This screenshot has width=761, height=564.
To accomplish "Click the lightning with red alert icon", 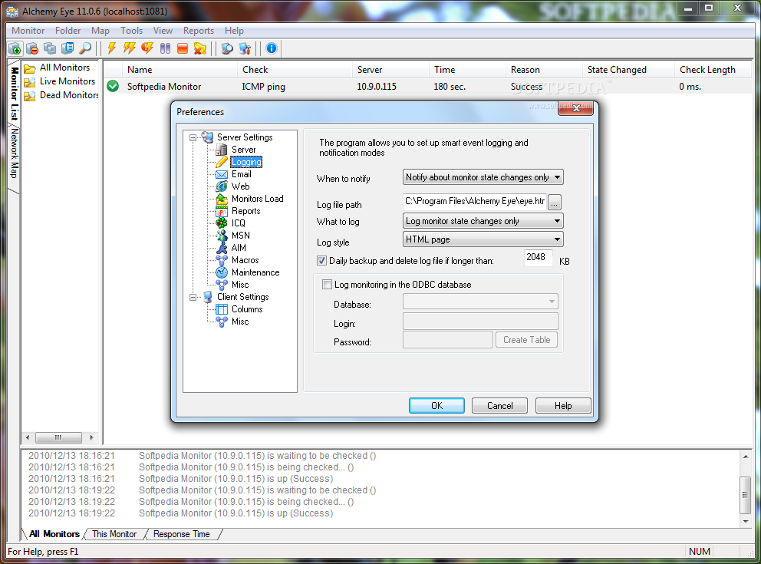I will coord(147,48).
